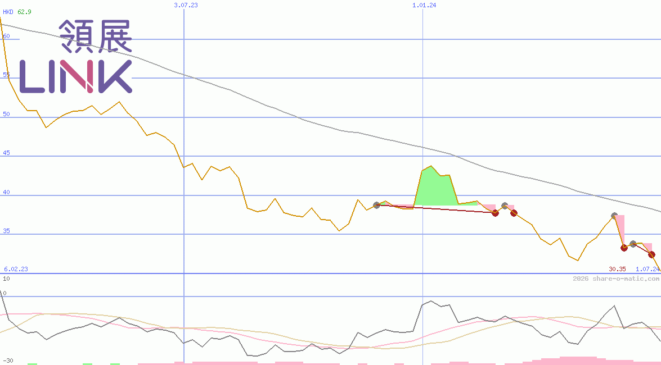661x365 pixels.
Task: Click the leftmost gray trade marker dot
Action: click(x=377, y=205)
